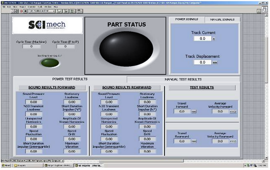Click the SCImech logo image
The height and width of the screenshot is (170, 270).
(x=47, y=25)
